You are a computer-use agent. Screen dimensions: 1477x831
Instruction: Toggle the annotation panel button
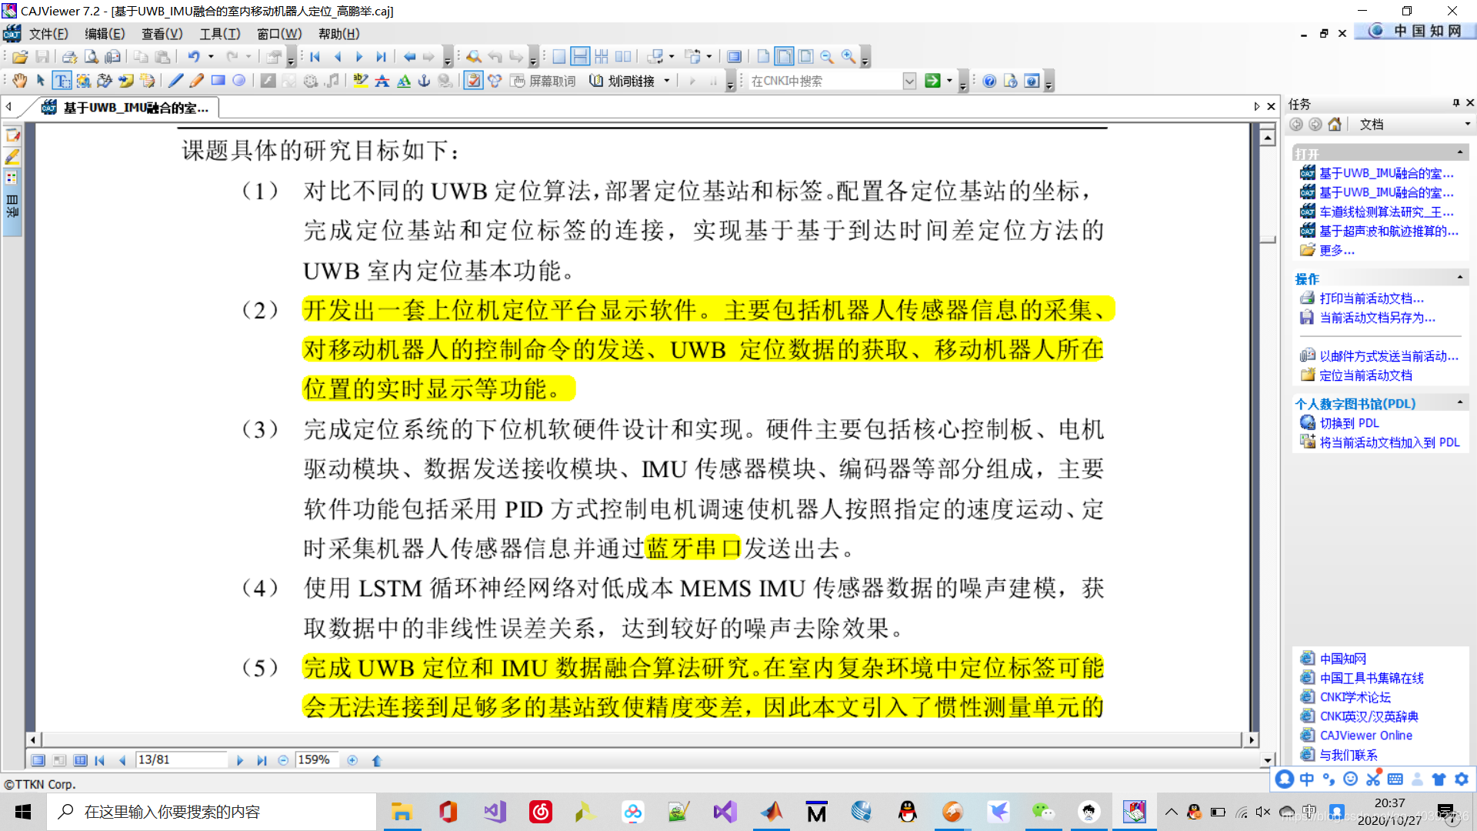(473, 81)
